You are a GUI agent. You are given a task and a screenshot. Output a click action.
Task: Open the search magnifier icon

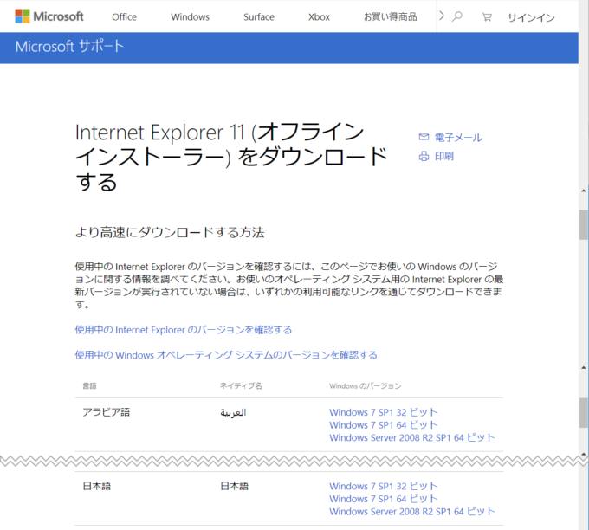click(x=457, y=16)
